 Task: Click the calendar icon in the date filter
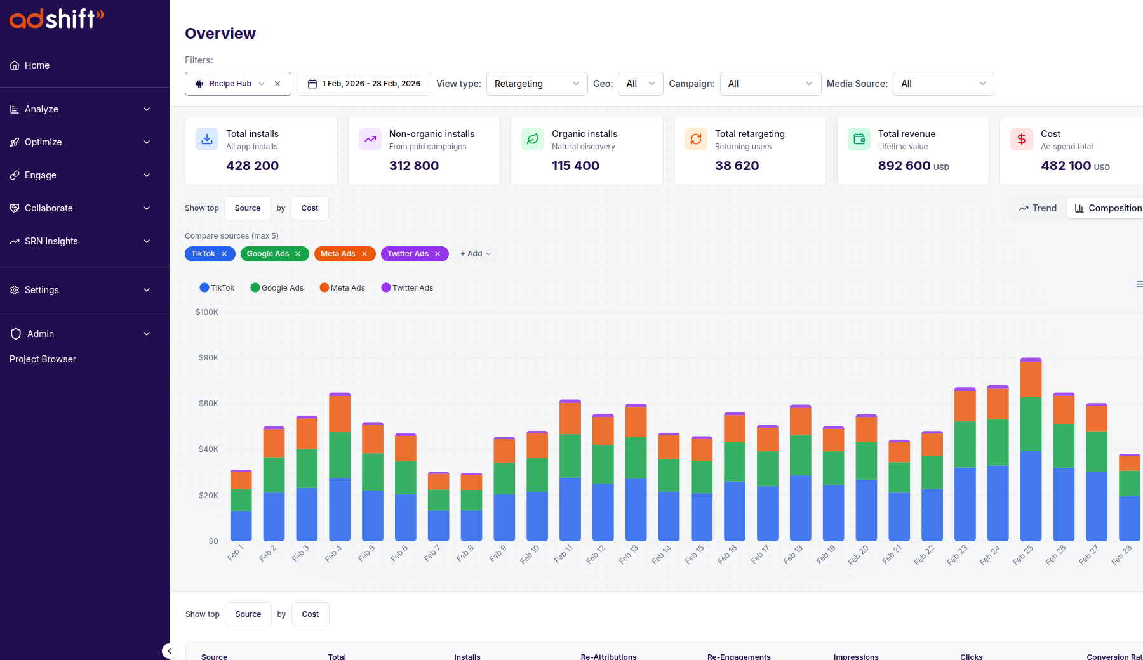[x=312, y=83]
